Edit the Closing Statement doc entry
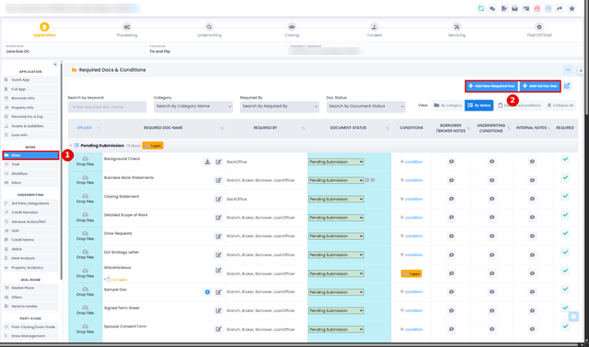This screenshot has width=589, height=347. (x=219, y=199)
